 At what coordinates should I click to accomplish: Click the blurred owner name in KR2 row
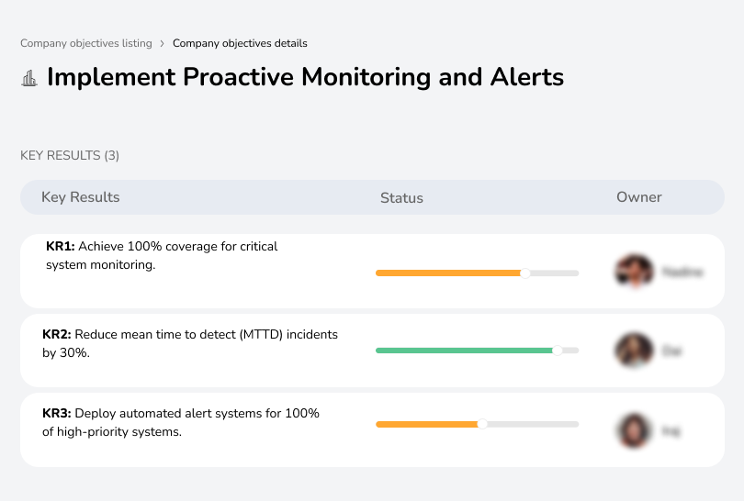point(671,351)
